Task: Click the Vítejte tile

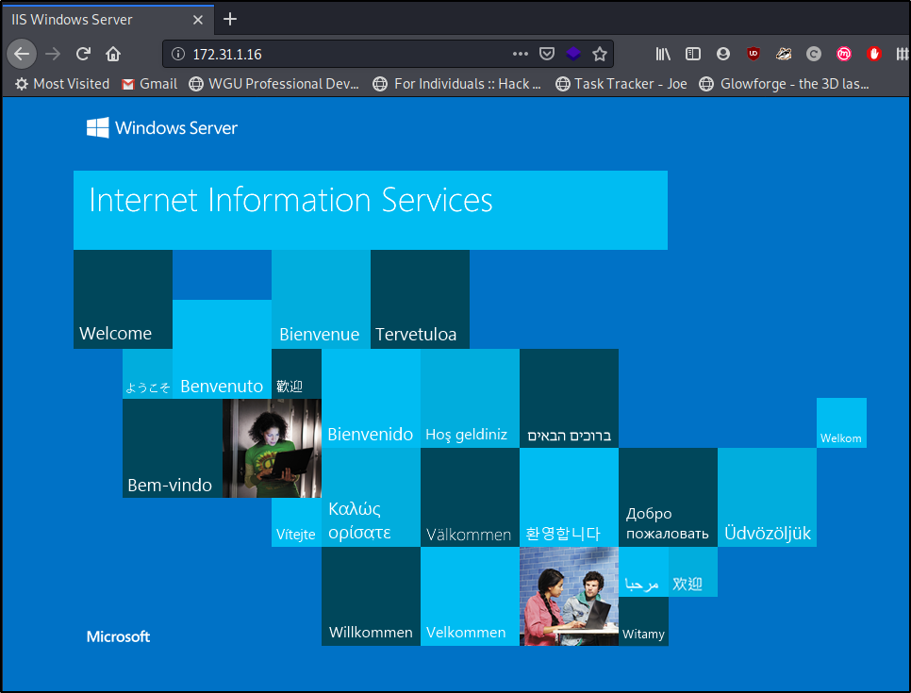Action: coord(296,522)
